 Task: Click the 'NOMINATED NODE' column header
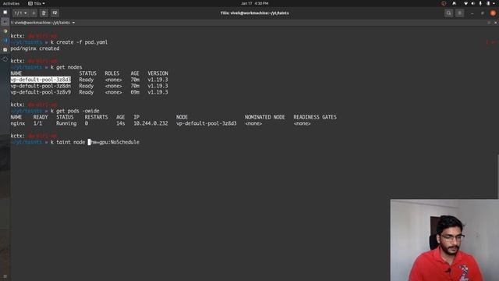[x=265, y=117]
